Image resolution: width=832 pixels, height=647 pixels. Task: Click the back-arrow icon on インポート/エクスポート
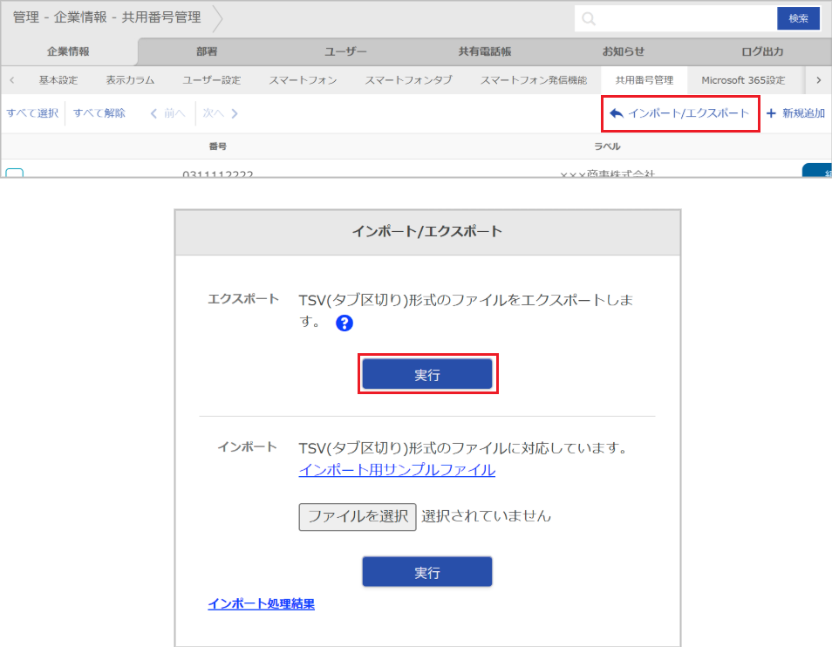point(617,113)
